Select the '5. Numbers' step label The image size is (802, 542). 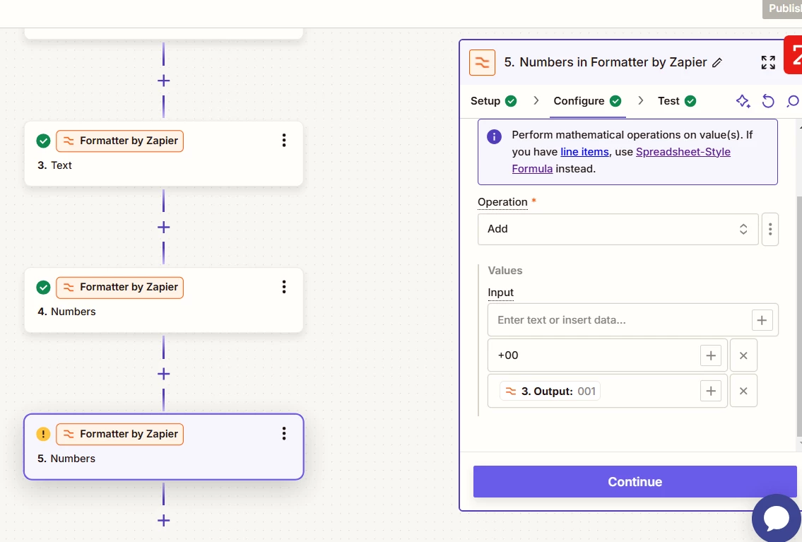(x=66, y=458)
